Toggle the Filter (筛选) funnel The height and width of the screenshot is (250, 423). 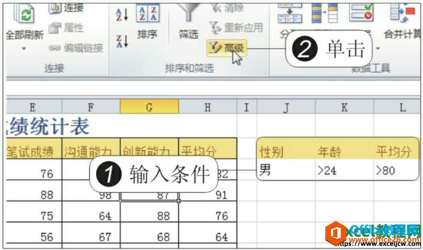[188, 20]
